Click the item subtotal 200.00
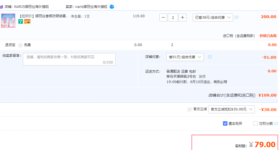 click(269, 17)
